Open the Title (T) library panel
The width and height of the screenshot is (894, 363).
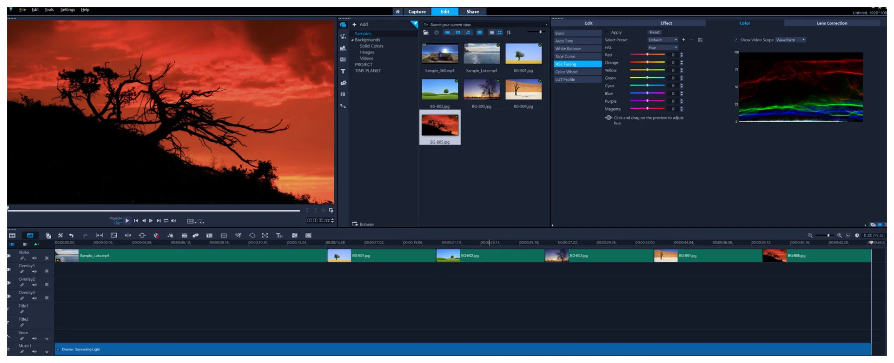[343, 71]
